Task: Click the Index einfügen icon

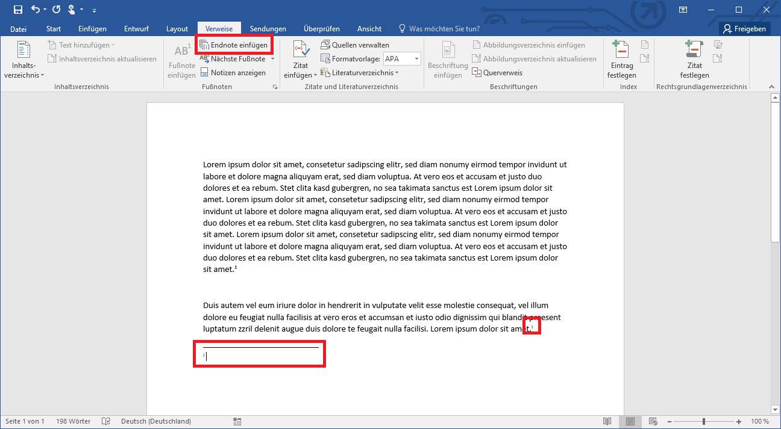Action: [645, 45]
